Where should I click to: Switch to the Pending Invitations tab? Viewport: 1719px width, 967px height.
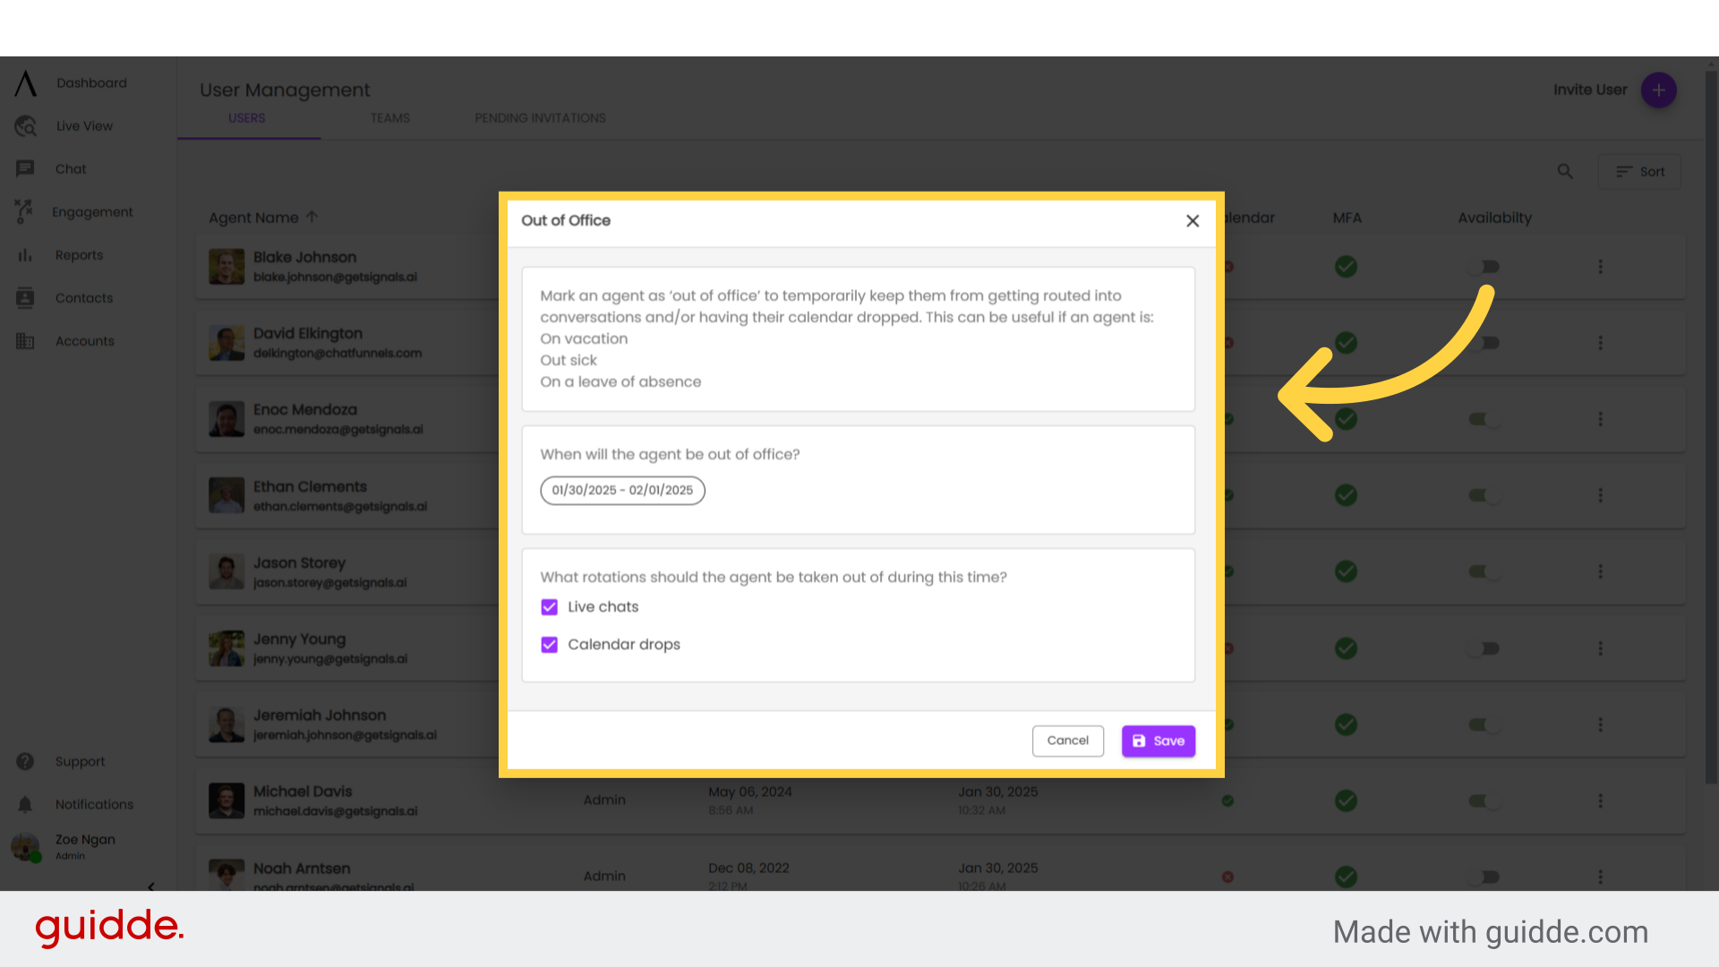(x=540, y=118)
